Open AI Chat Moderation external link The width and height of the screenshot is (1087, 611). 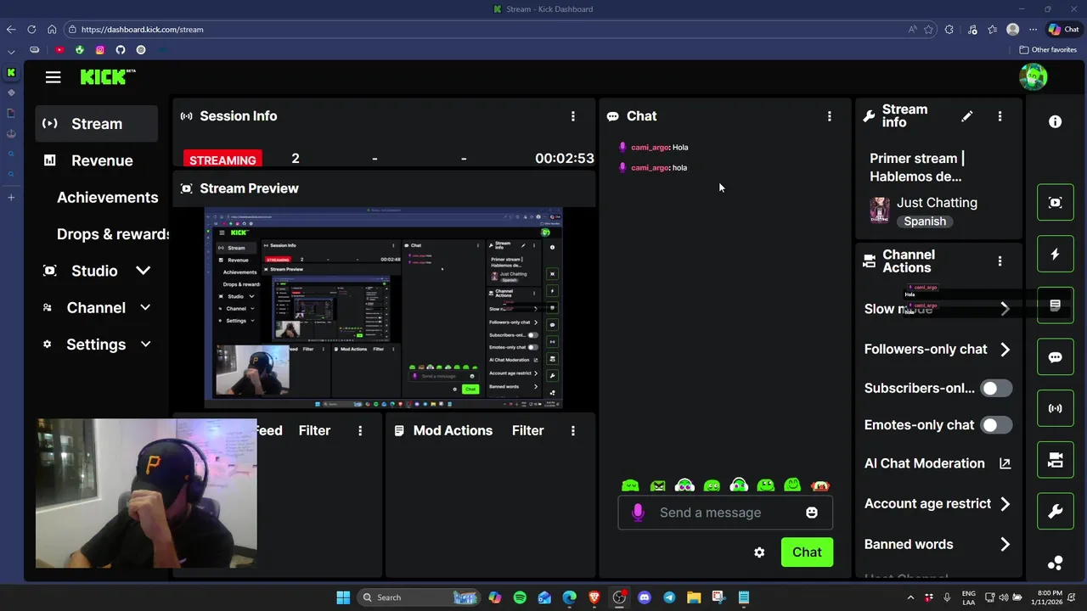tap(1005, 463)
